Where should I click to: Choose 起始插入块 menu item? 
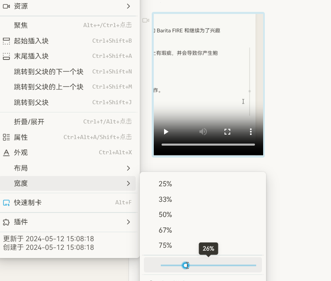click(67, 41)
